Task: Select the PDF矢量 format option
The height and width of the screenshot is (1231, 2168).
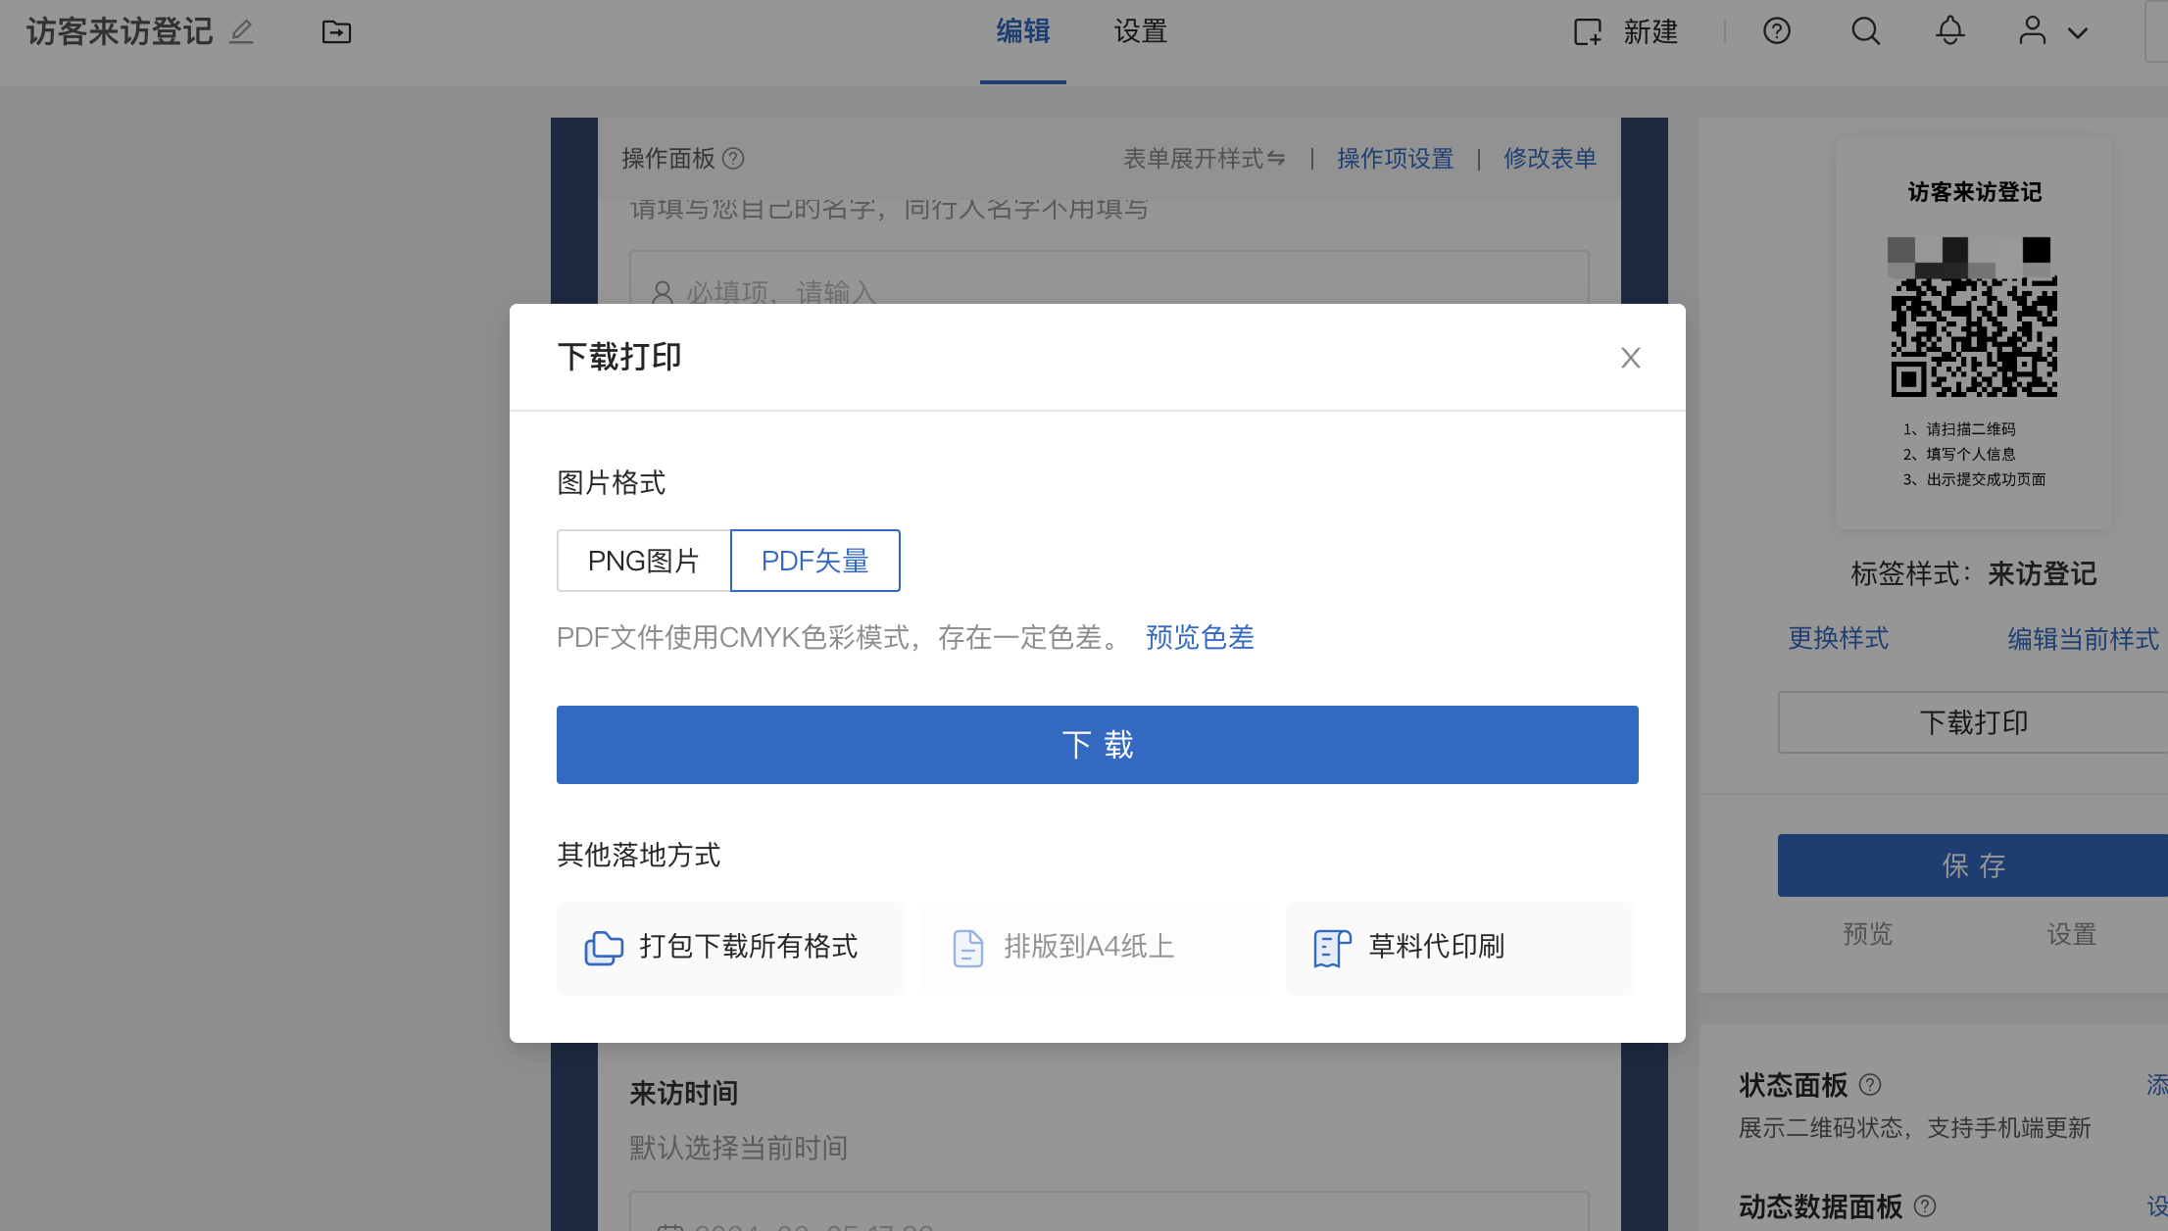Action: (815, 561)
